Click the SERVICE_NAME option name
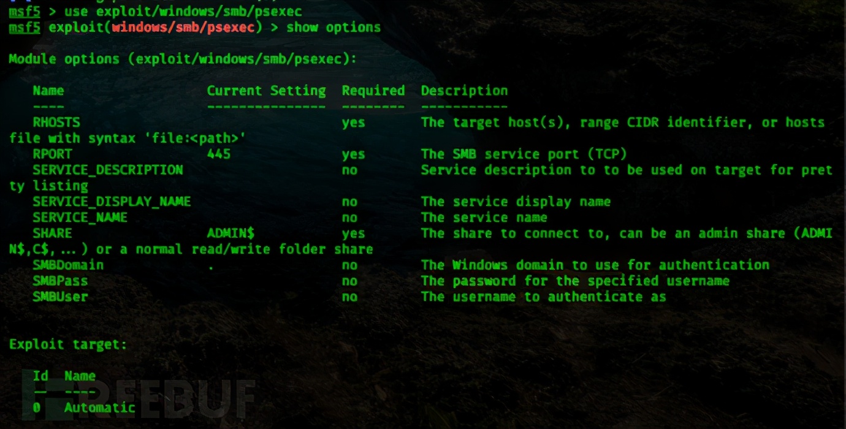 (80, 218)
